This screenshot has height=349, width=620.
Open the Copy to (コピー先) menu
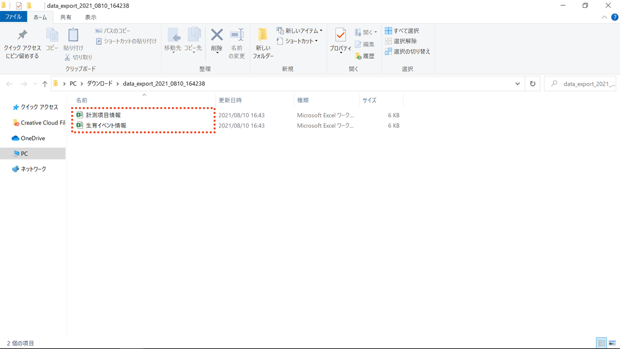(x=193, y=40)
